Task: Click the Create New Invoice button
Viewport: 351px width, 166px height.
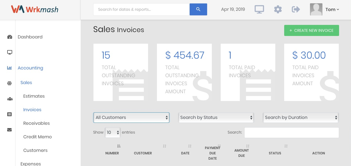Action: 311,30
